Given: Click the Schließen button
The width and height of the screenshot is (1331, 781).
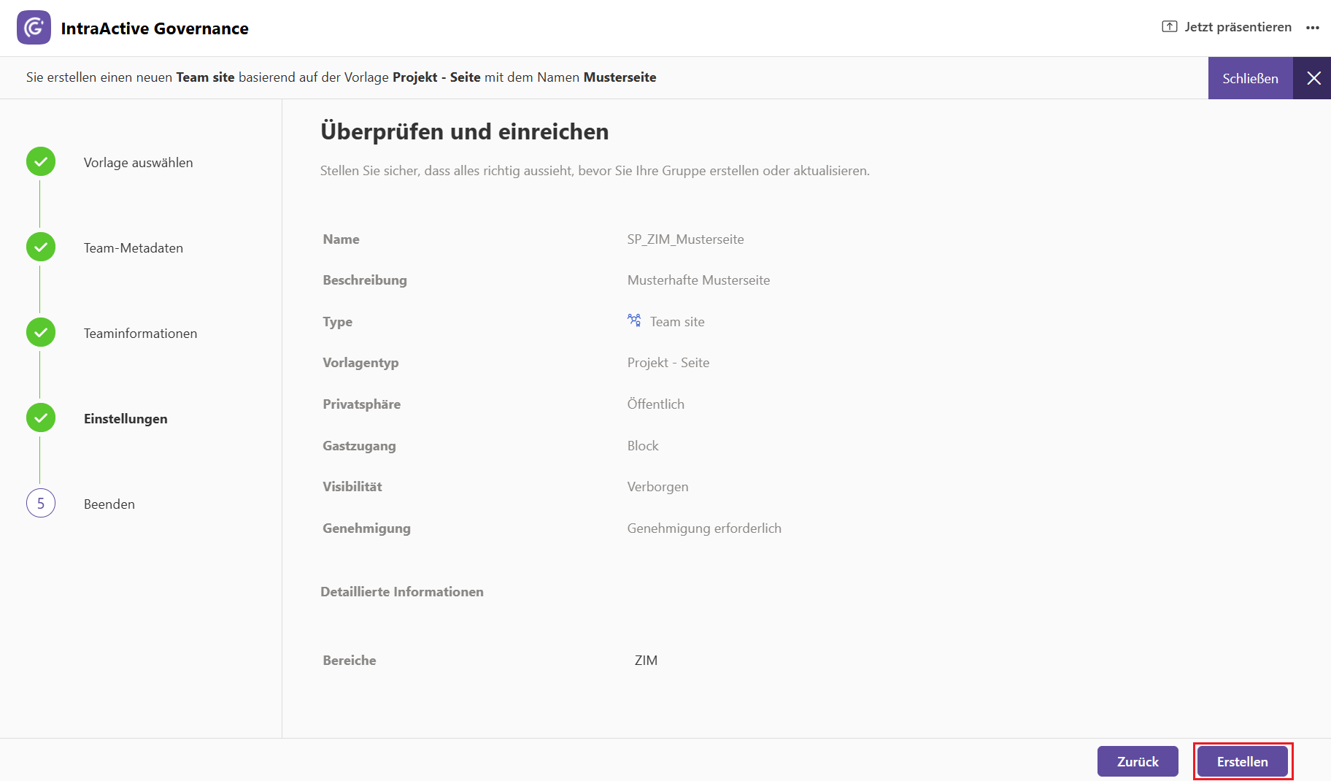Looking at the screenshot, I should (x=1251, y=78).
